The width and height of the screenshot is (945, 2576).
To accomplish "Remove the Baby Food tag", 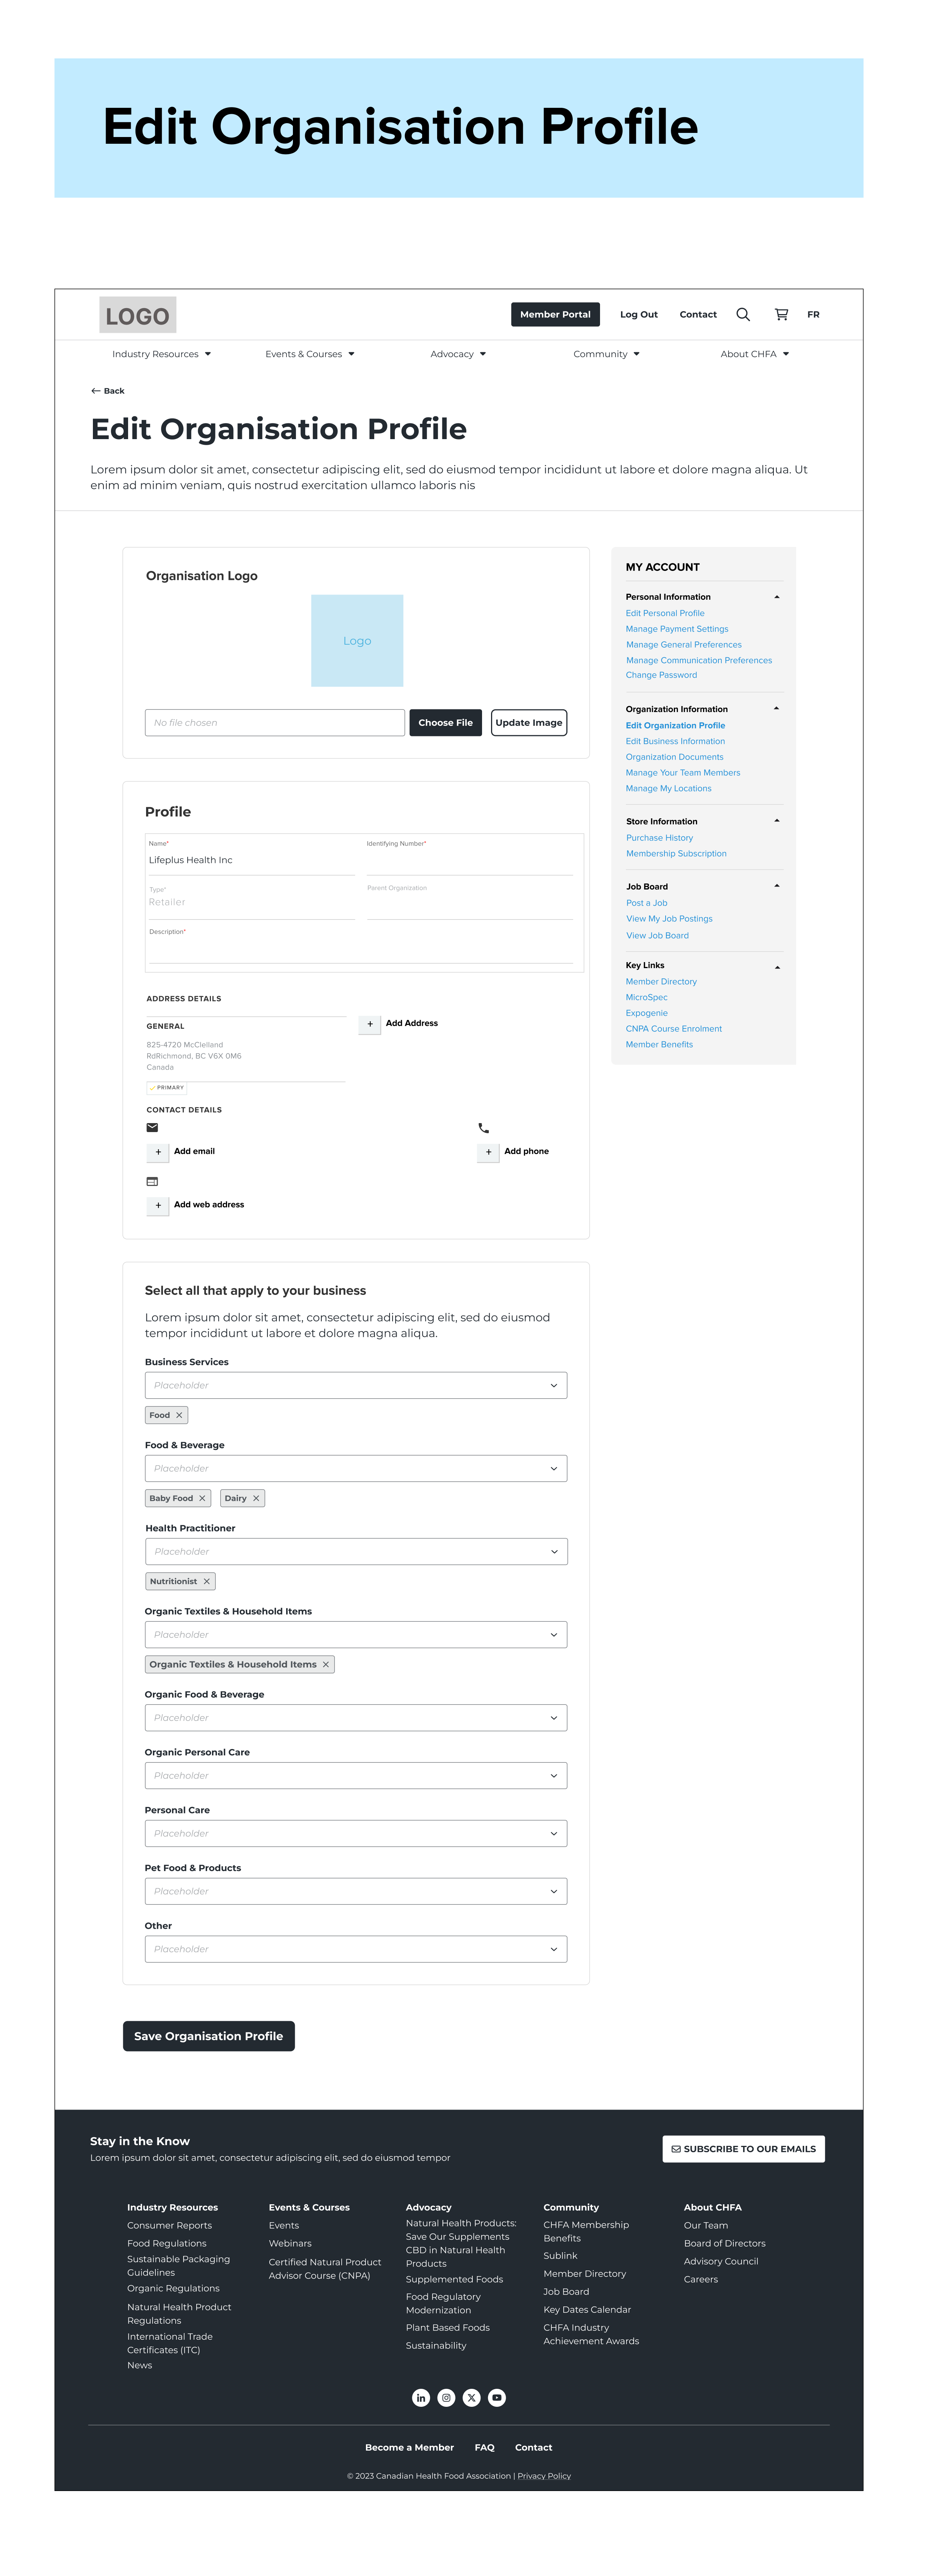I will click(202, 1498).
